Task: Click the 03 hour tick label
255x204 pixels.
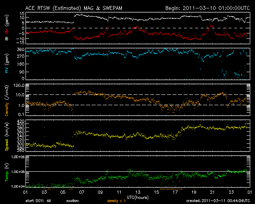Action: click(x=44, y=192)
